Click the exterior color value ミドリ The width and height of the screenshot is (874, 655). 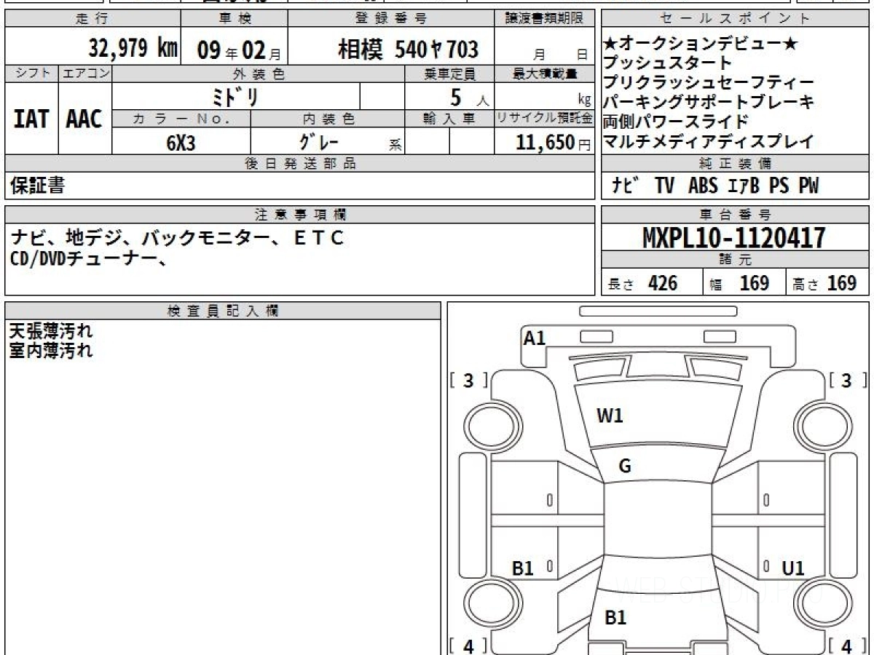(235, 97)
